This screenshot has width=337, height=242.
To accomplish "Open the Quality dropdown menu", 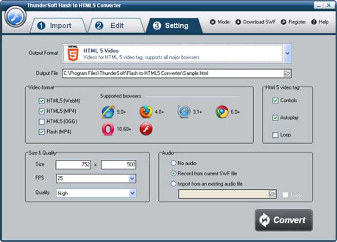I will [133, 192].
